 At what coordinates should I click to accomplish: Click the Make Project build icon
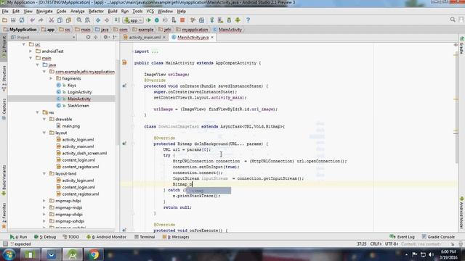(x=117, y=20)
